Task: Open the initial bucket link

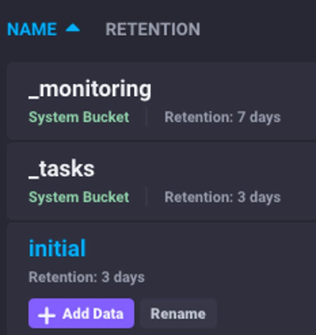Action: tap(57, 248)
